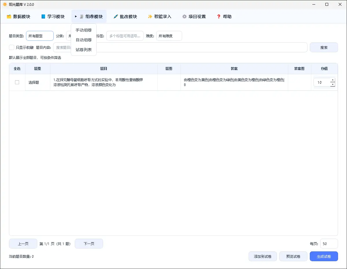Open the 智能录入 menu
Viewport: 347px width, 269px height.
click(x=159, y=17)
